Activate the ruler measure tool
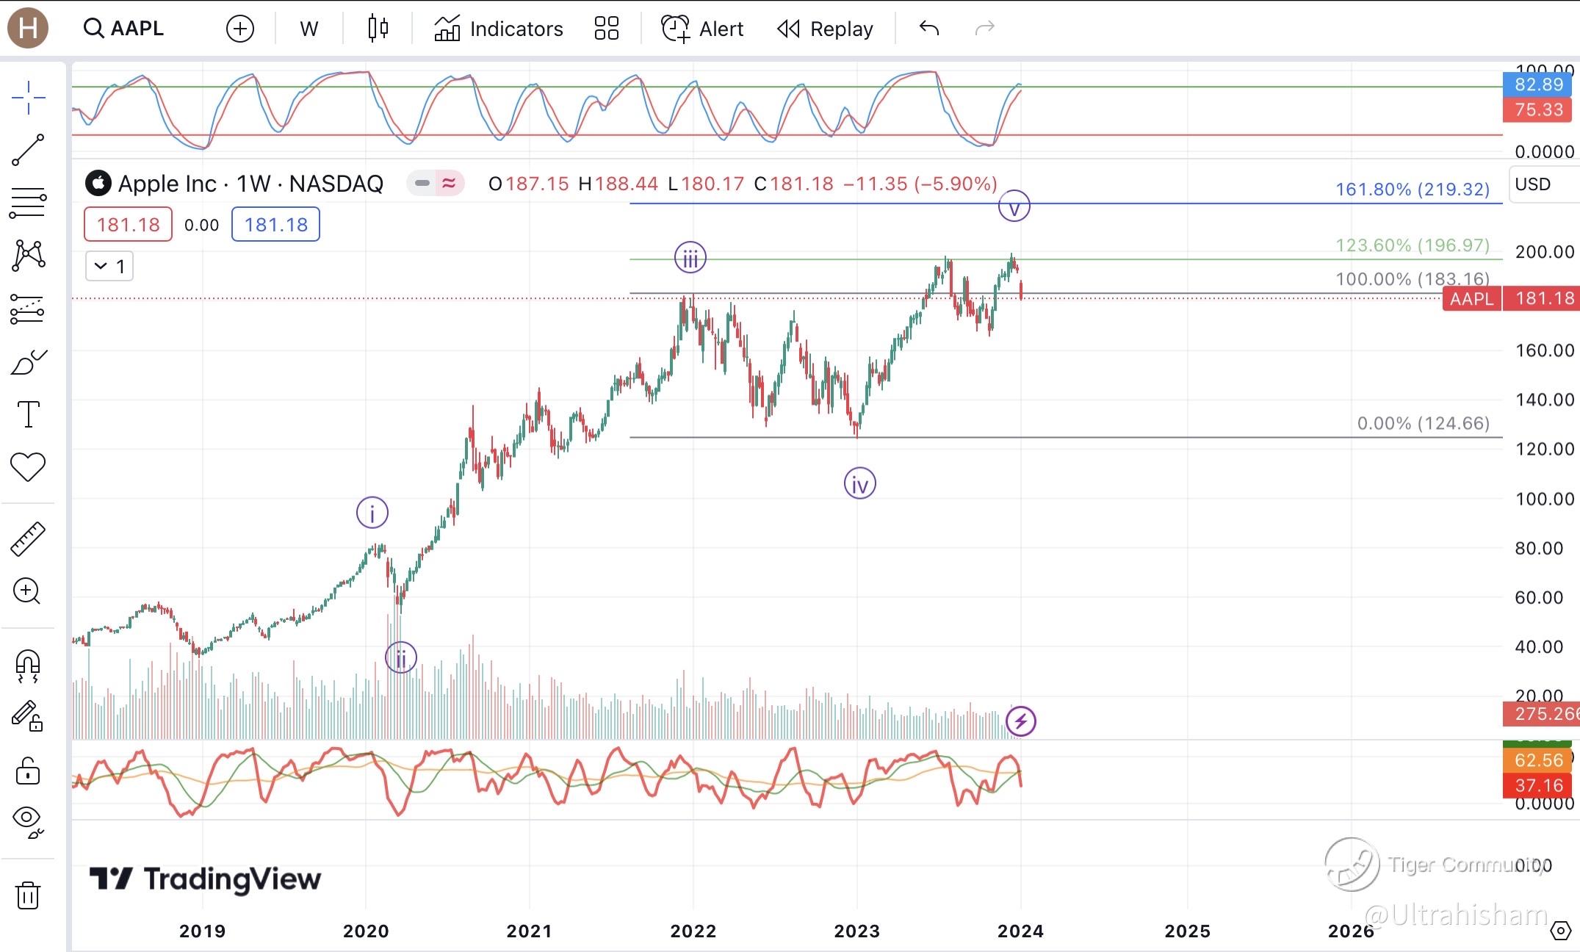1580x952 pixels. (x=28, y=539)
